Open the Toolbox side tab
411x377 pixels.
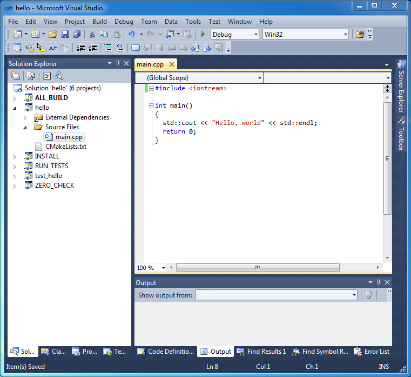point(401,134)
